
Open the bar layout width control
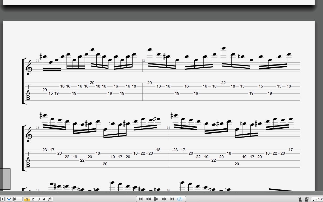pos(18,199)
